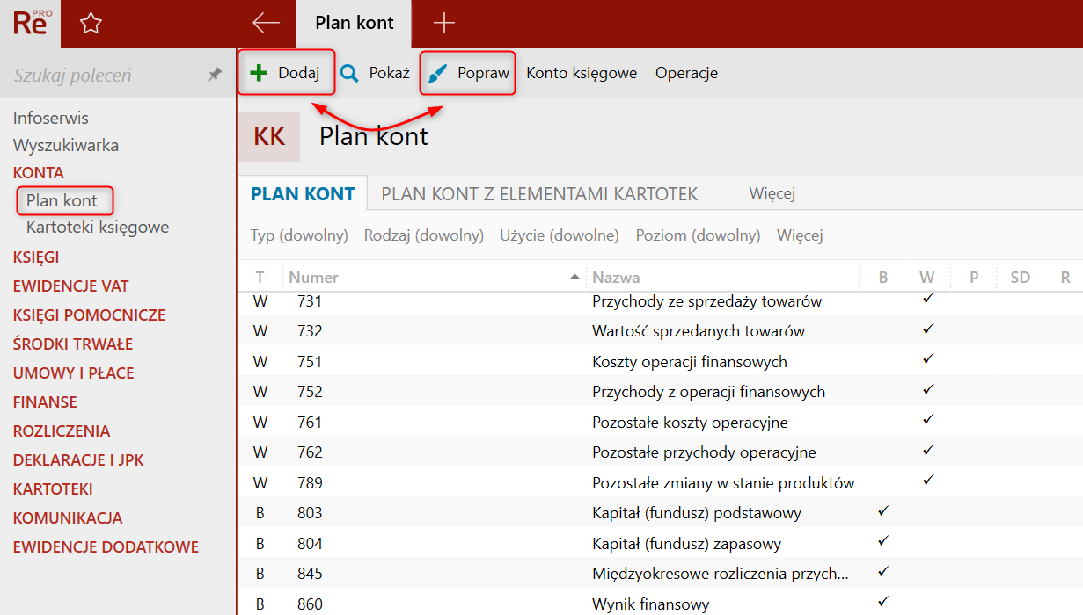
Task: Go back with the left arrow
Action: pos(266,24)
